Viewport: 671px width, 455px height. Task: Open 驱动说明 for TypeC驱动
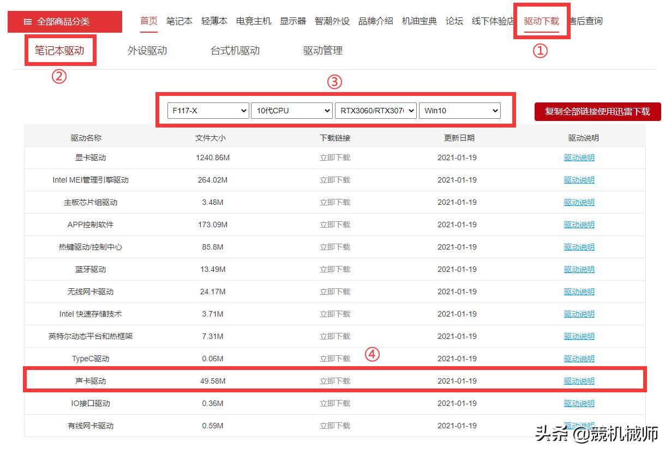pos(579,358)
